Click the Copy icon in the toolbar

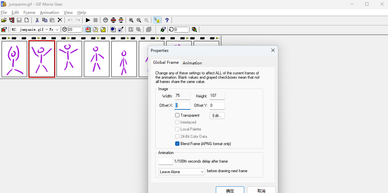[45, 20]
